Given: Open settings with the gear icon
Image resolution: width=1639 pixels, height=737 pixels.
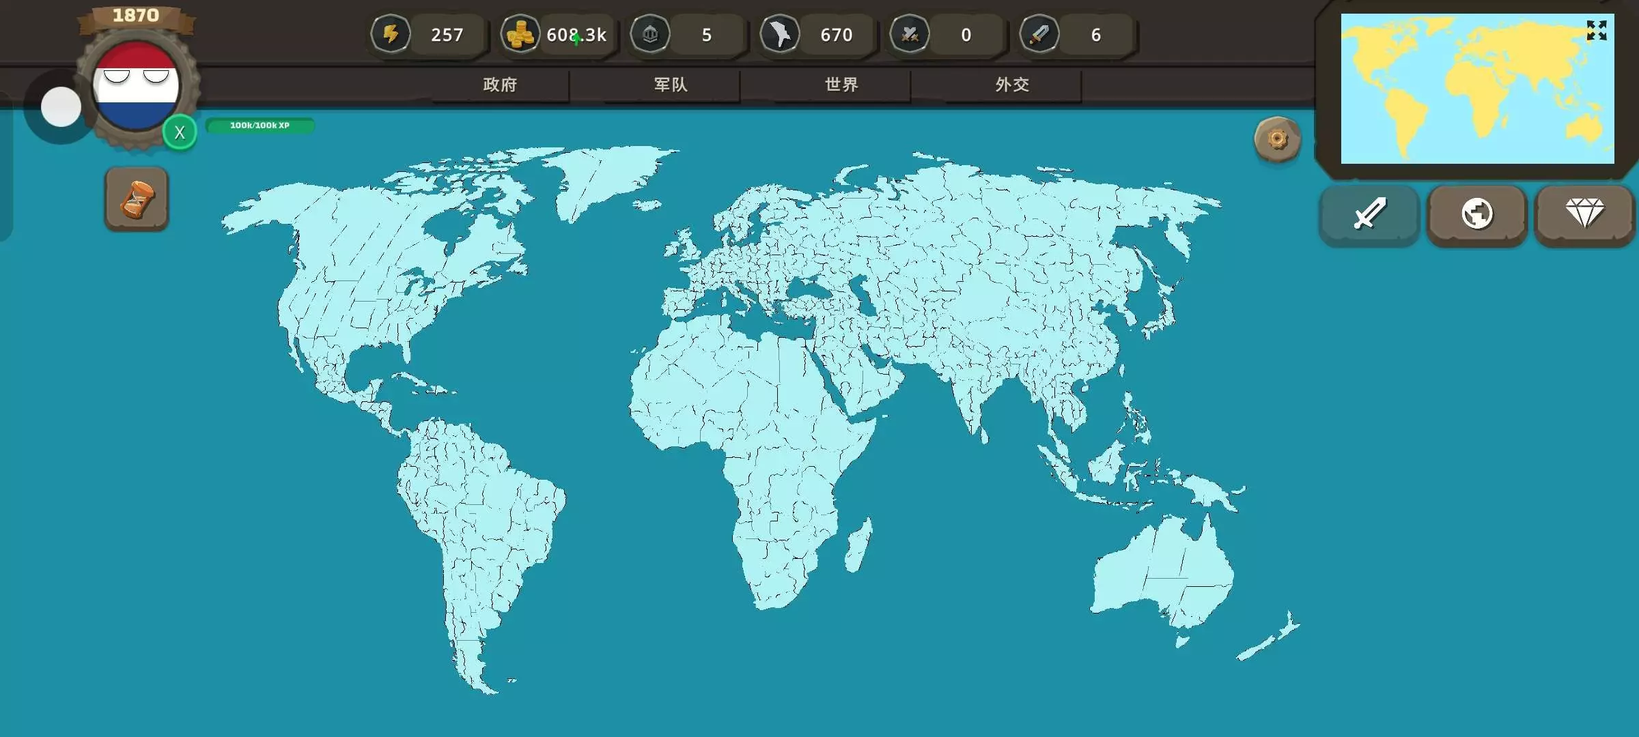Looking at the screenshot, I should pos(1277,139).
